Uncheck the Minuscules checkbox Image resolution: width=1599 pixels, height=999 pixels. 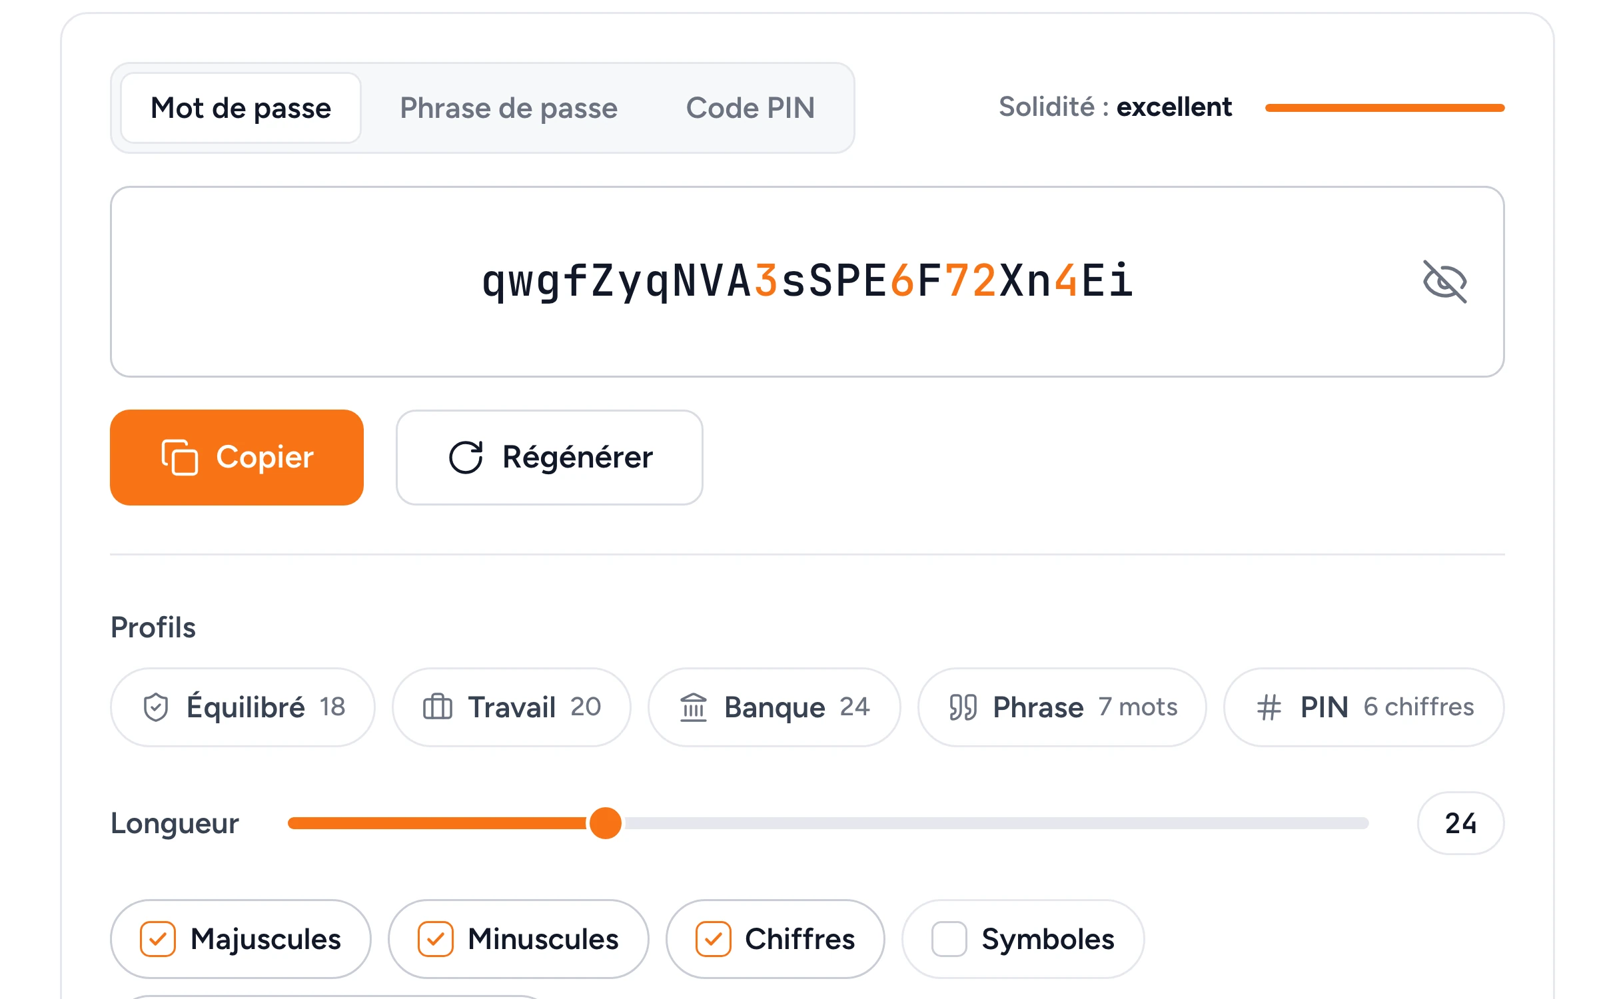pos(436,939)
